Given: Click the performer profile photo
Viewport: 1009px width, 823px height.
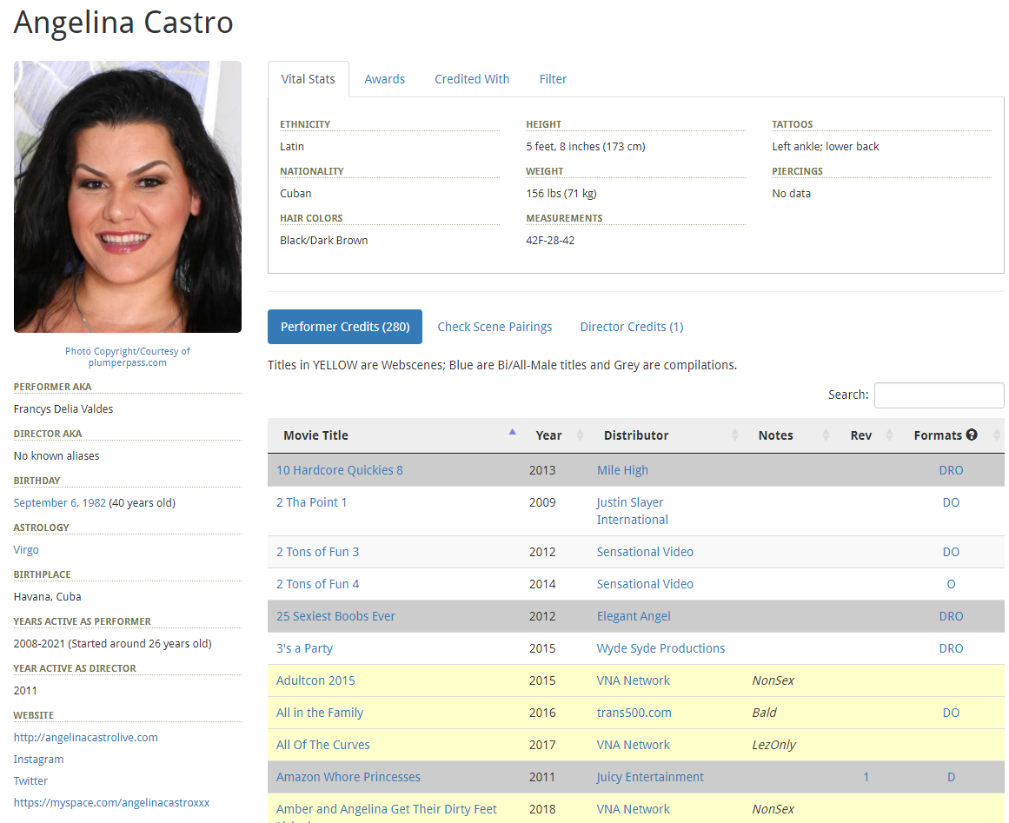Looking at the screenshot, I should [x=128, y=197].
